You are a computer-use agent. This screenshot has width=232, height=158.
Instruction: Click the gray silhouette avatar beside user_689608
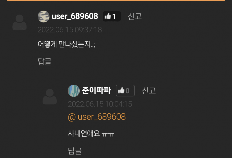coord(20,22)
